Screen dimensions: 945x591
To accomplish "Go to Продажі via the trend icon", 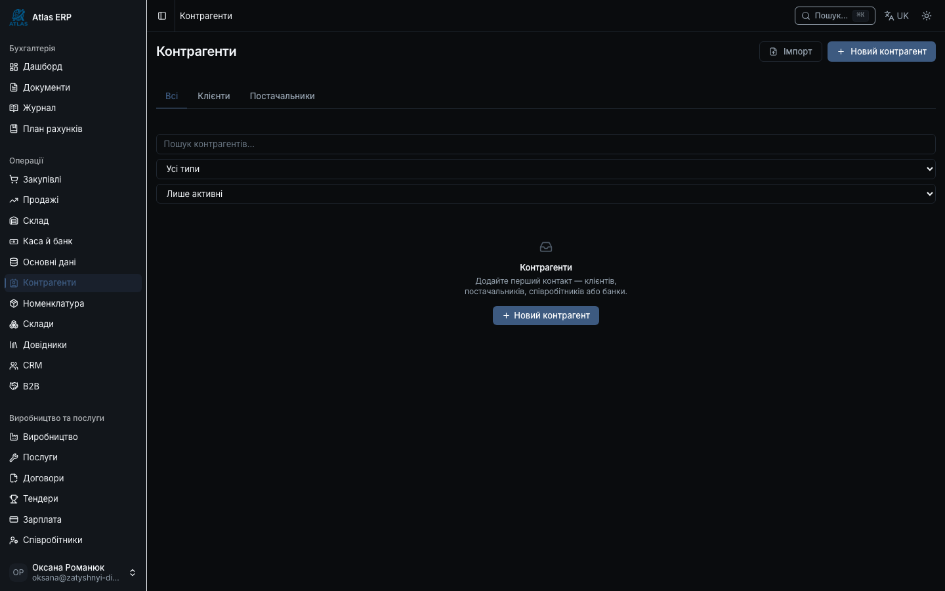I will pos(14,200).
